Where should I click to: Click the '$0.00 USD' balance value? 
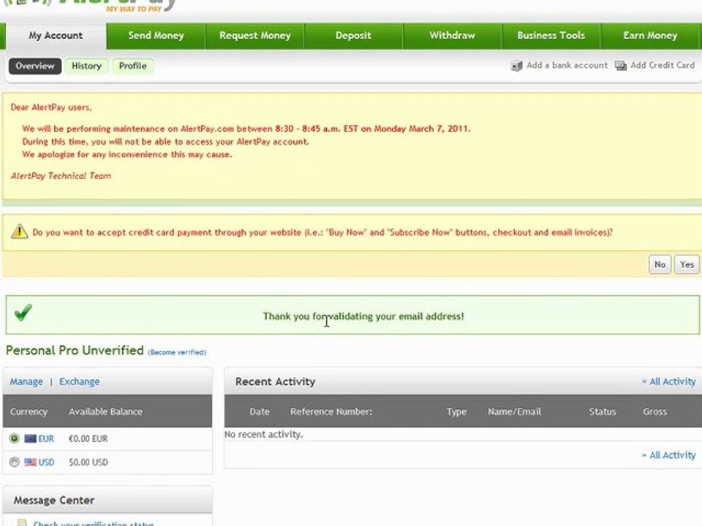[x=88, y=462]
